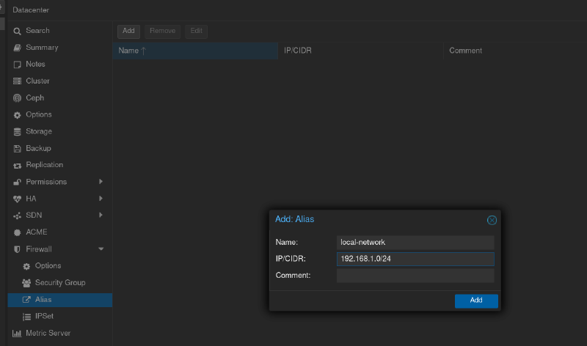Collapse the Firewall tree section
The image size is (587, 346).
[x=101, y=249]
